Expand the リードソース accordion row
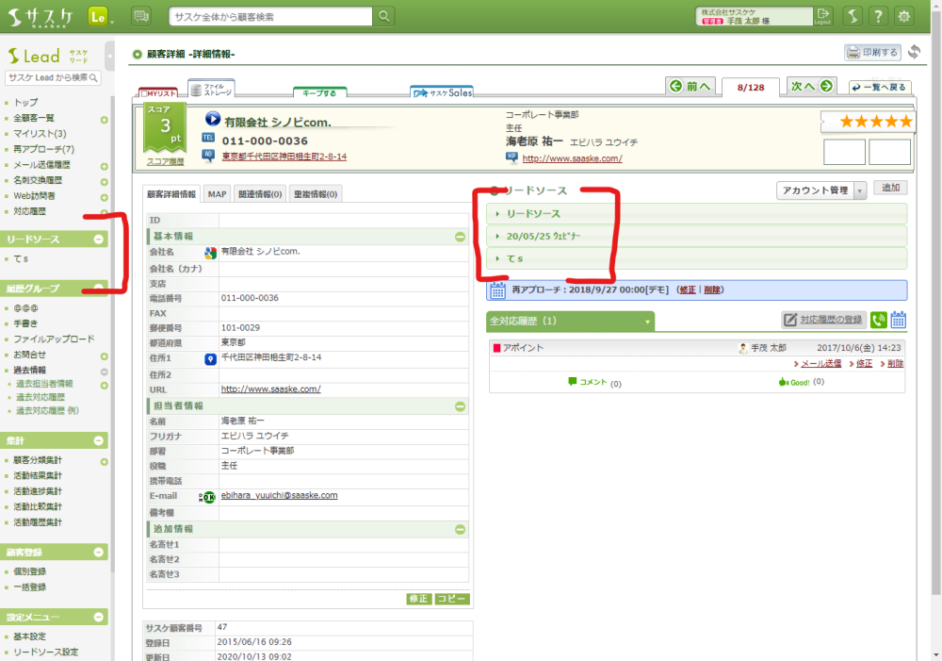 click(697, 214)
